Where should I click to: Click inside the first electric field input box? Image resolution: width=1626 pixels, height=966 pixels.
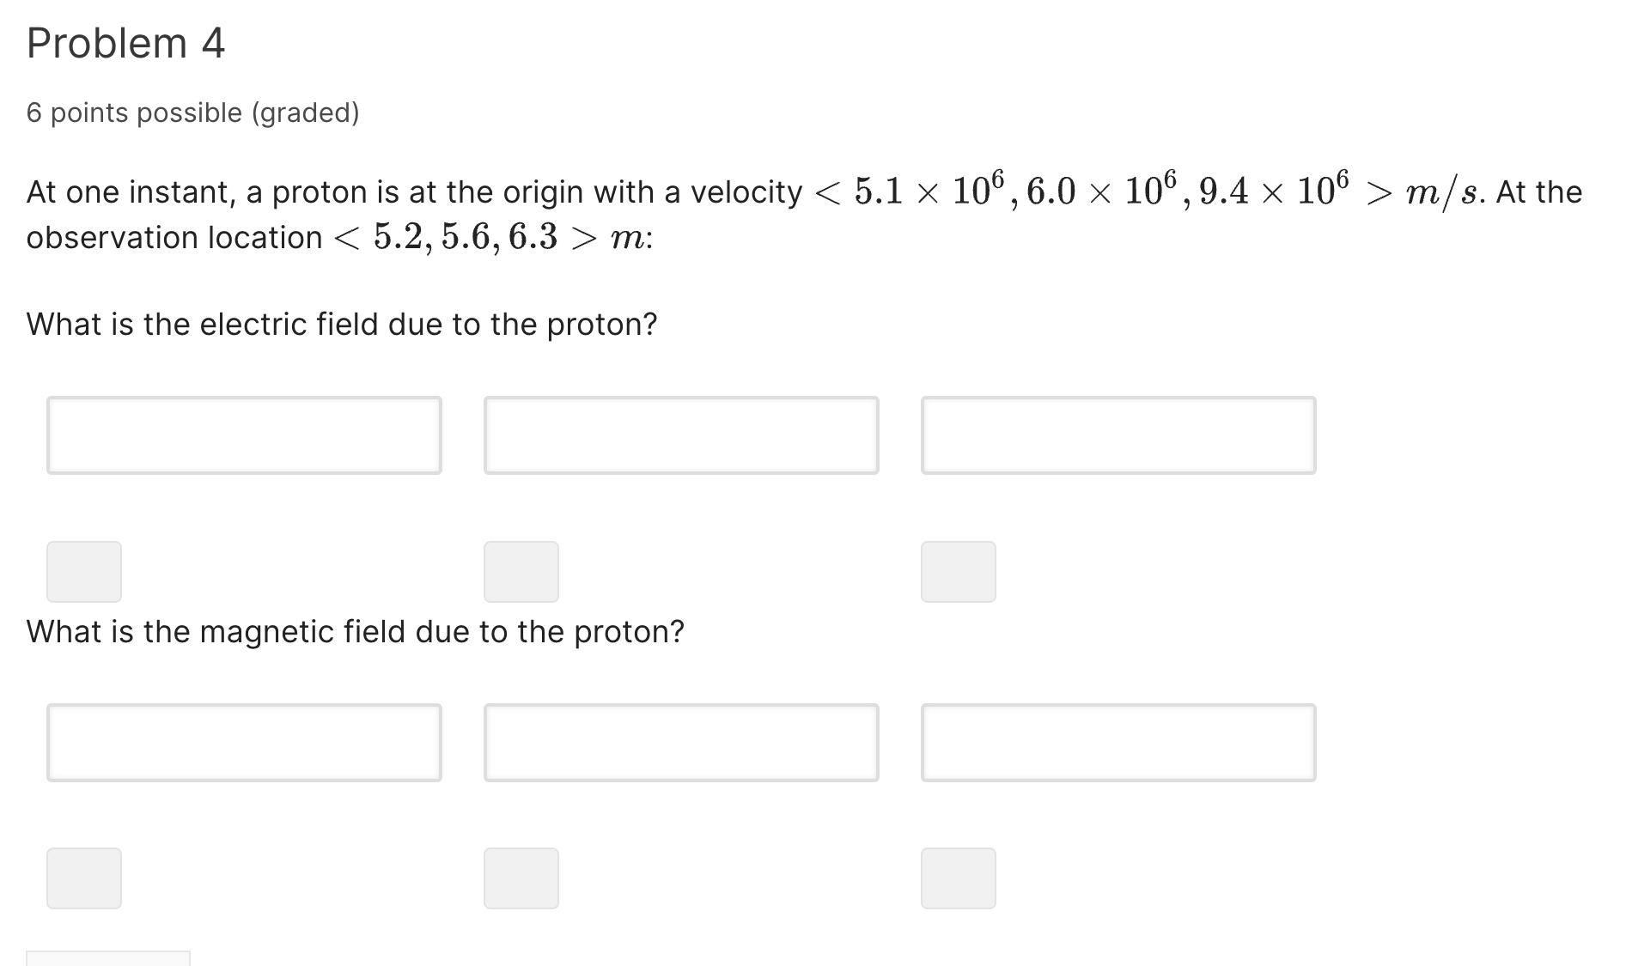point(245,435)
